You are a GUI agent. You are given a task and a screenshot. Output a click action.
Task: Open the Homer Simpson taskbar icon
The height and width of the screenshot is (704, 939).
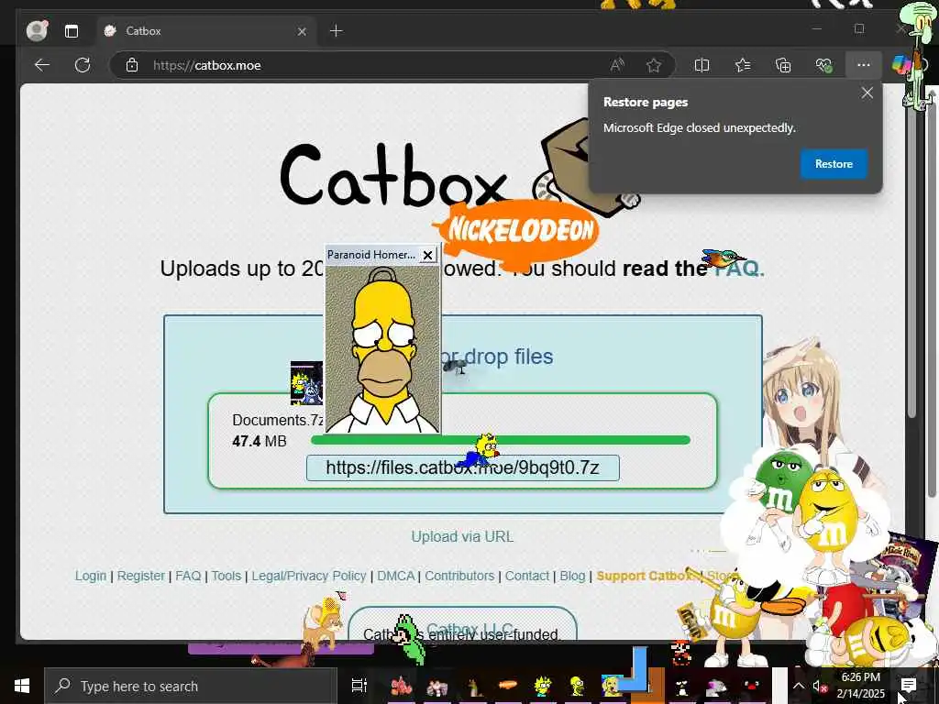pos(577,686)
